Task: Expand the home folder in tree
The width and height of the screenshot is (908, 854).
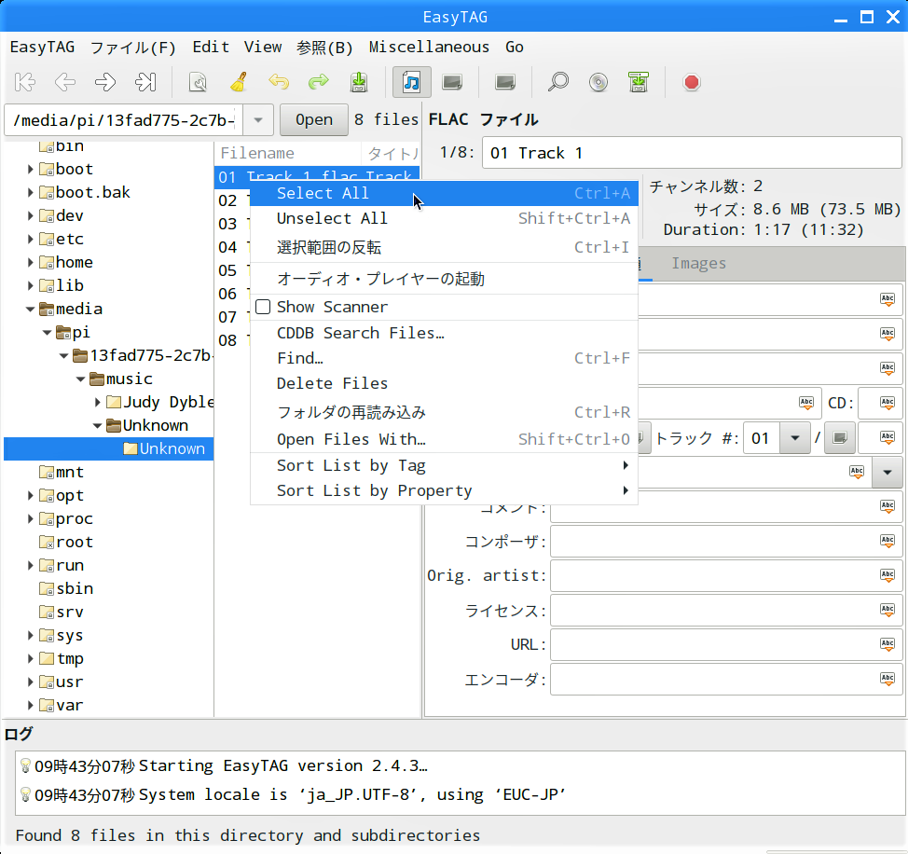Action: pyautogui.click(x=30, y=262)
